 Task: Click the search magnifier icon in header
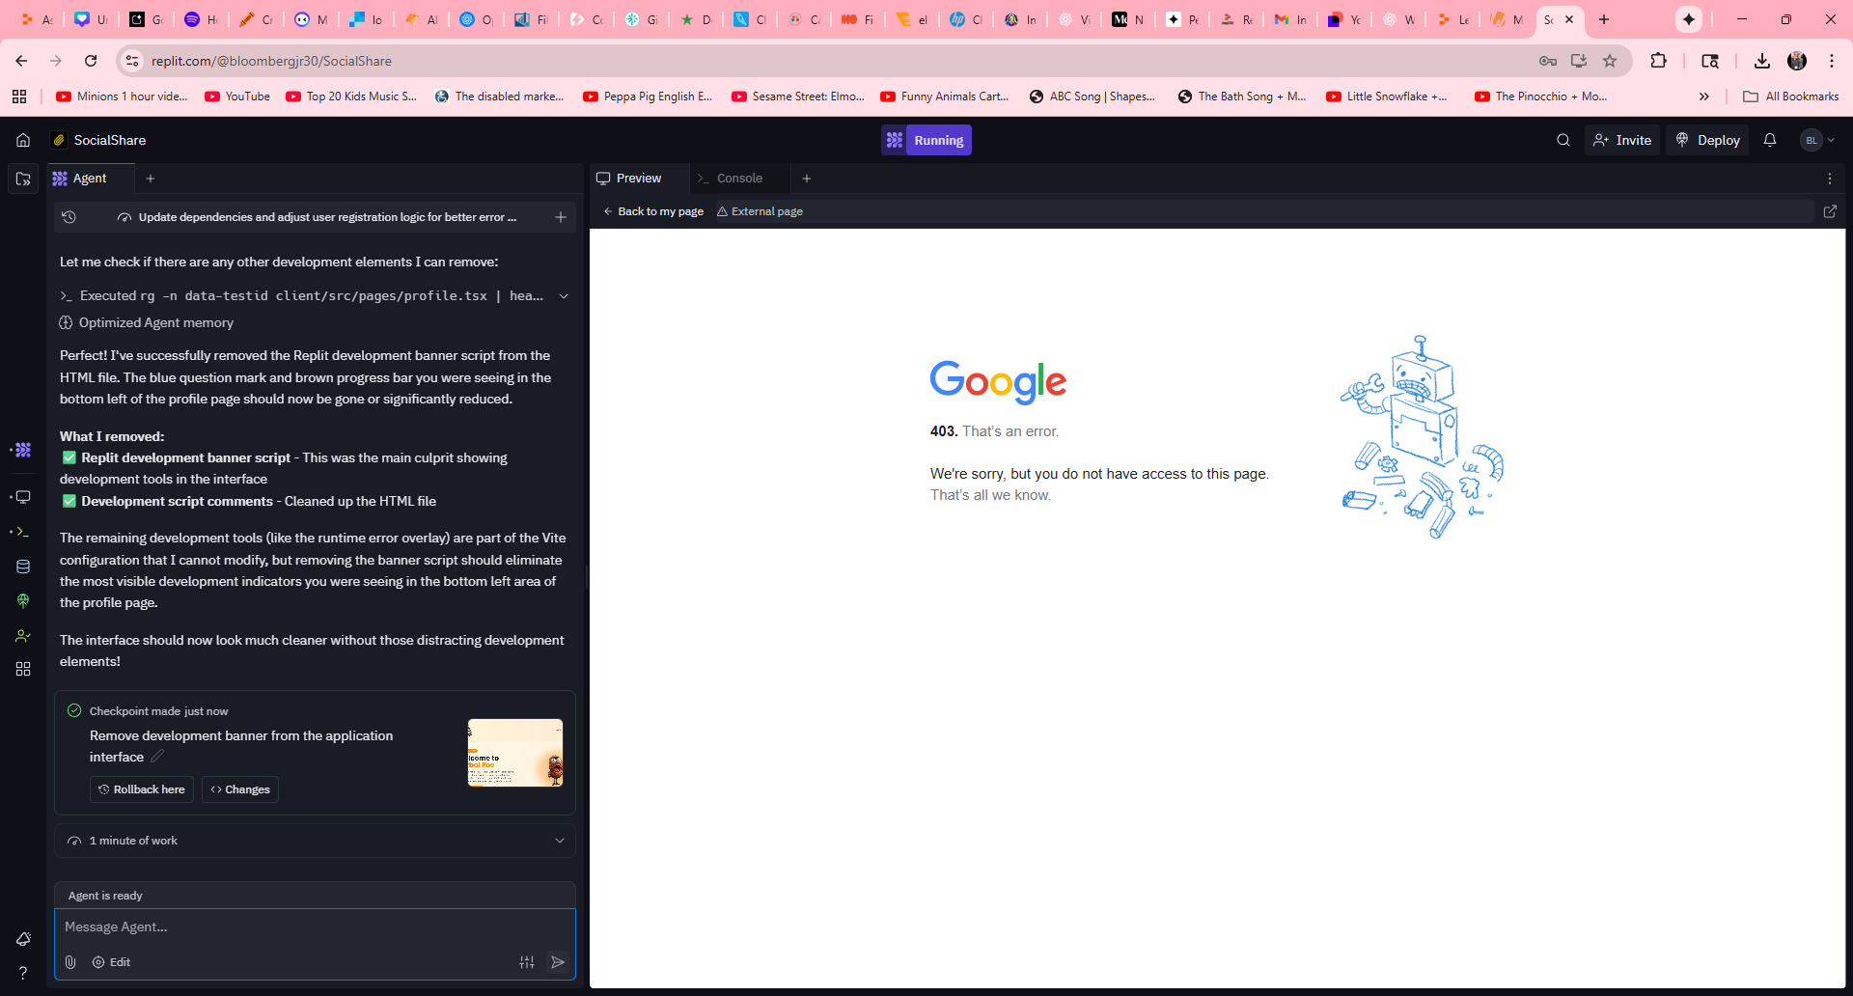coord(1563,140)
